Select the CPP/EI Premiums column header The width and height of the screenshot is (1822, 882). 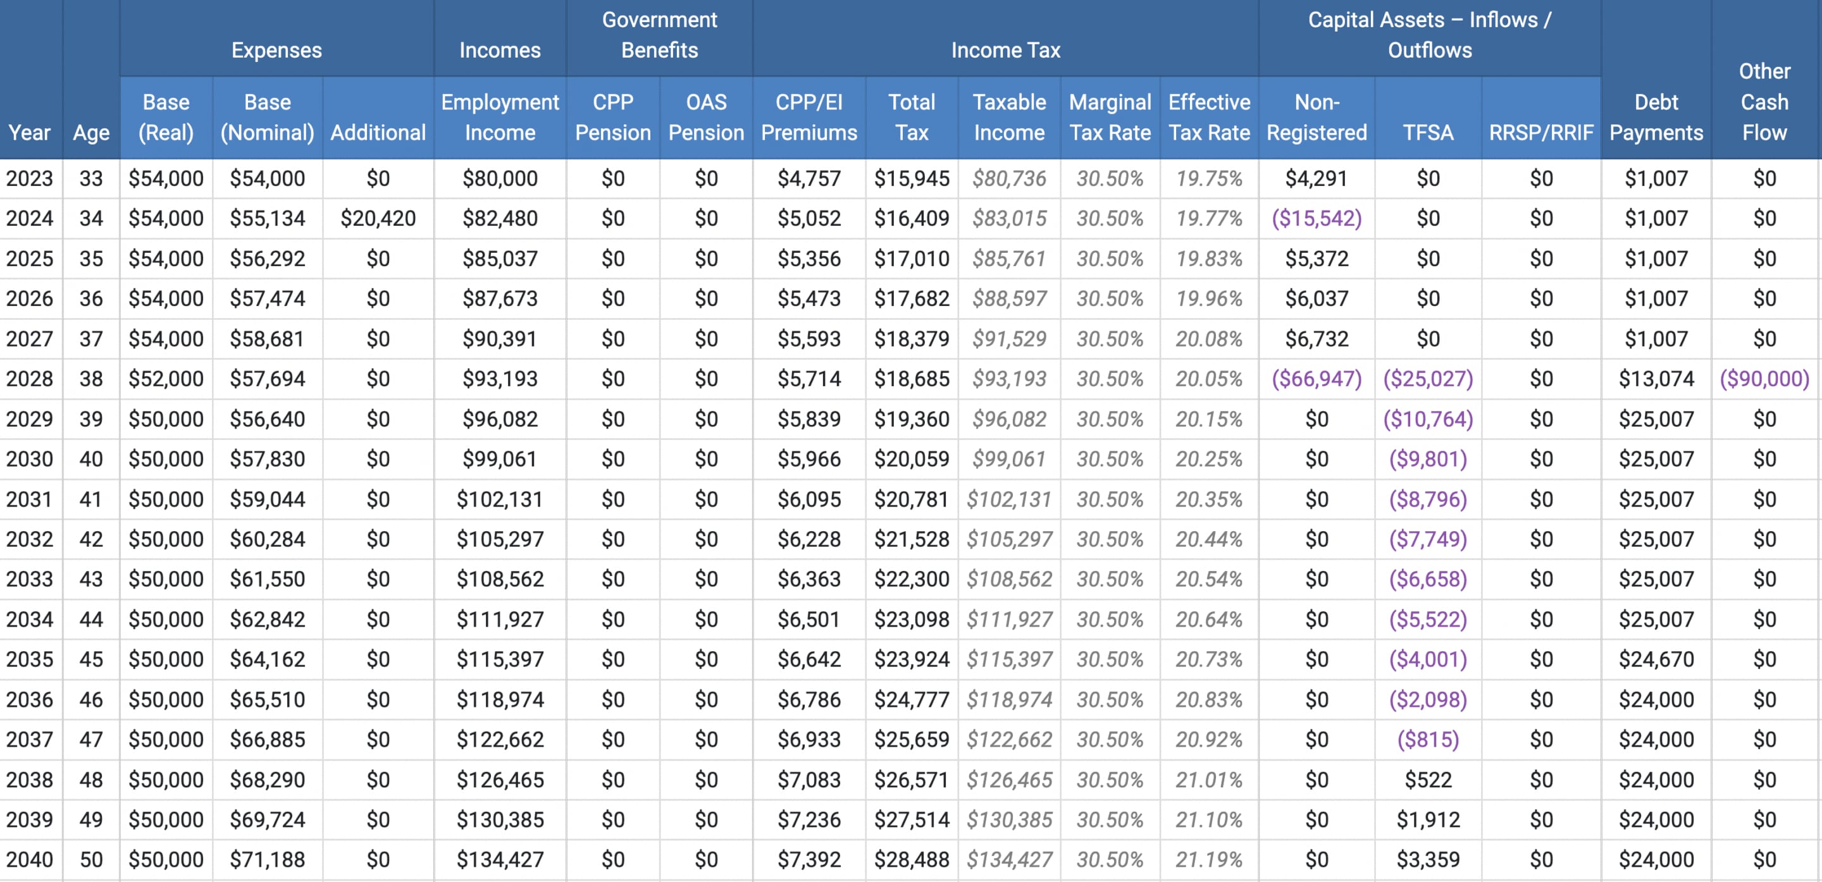pos(809,118)
